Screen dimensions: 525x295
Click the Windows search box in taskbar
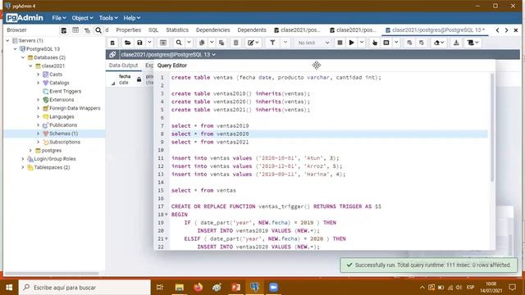click(84, 288)
